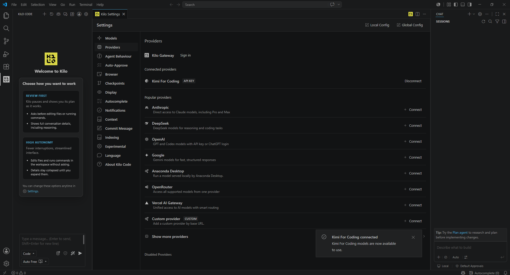Open the Extensions view in the activity bar
Viewport: 510px width, 275px height.
pos(6,67)
